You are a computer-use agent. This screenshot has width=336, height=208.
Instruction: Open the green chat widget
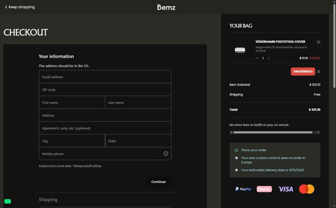[7, 201]
